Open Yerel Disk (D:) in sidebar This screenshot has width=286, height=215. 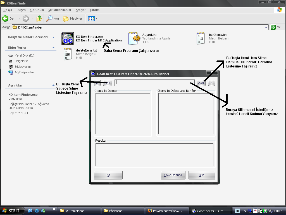tap(21, 55)
